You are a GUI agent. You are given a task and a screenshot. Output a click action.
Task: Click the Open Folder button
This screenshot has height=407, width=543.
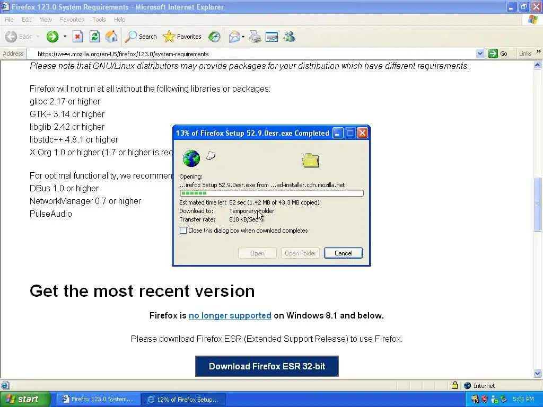click(300, 253)
